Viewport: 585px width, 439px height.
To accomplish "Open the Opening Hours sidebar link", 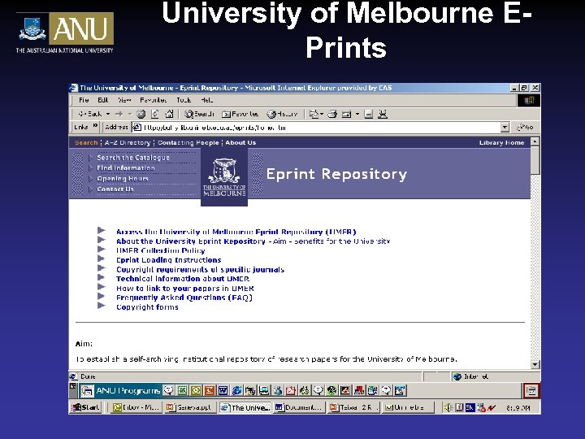I will click(x=123, y=178).
